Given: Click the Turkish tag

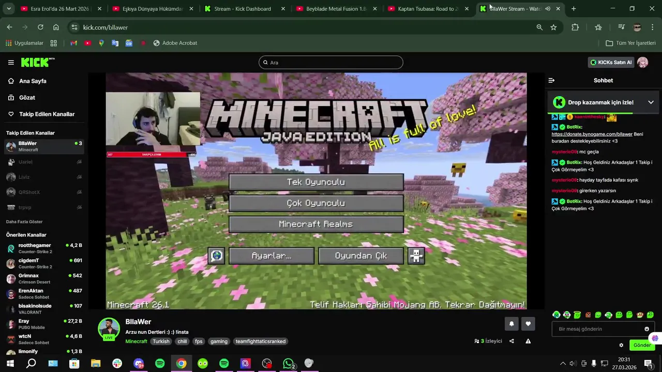Looking at the screenshot, I should click(x=161, y=342).
